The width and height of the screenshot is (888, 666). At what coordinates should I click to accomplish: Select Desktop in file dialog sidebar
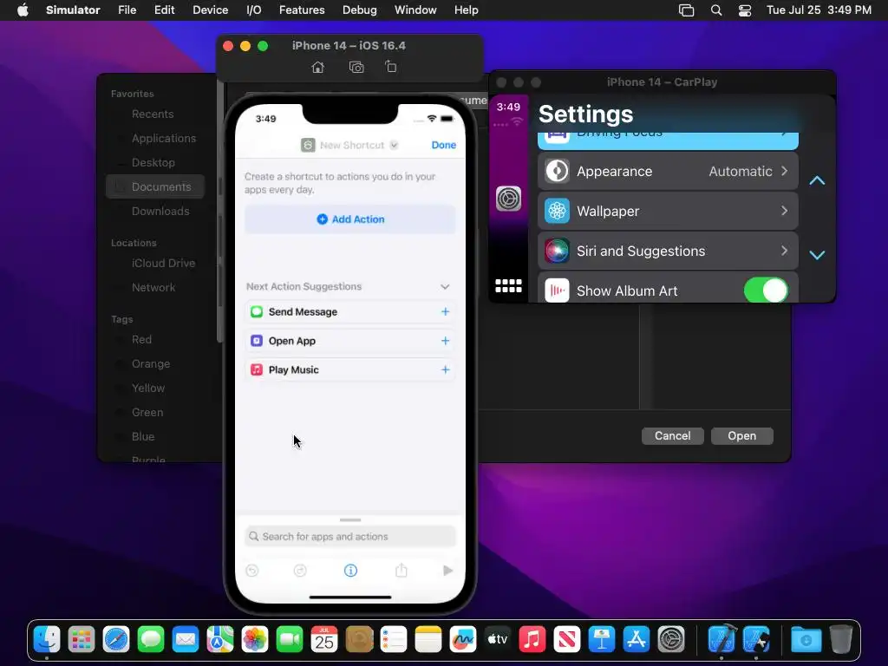[x=154, y=162]
